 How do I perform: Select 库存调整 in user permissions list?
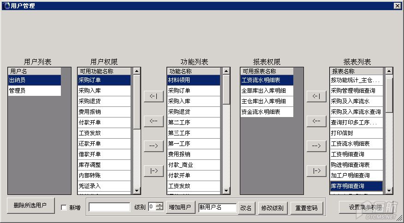[104, 164]
